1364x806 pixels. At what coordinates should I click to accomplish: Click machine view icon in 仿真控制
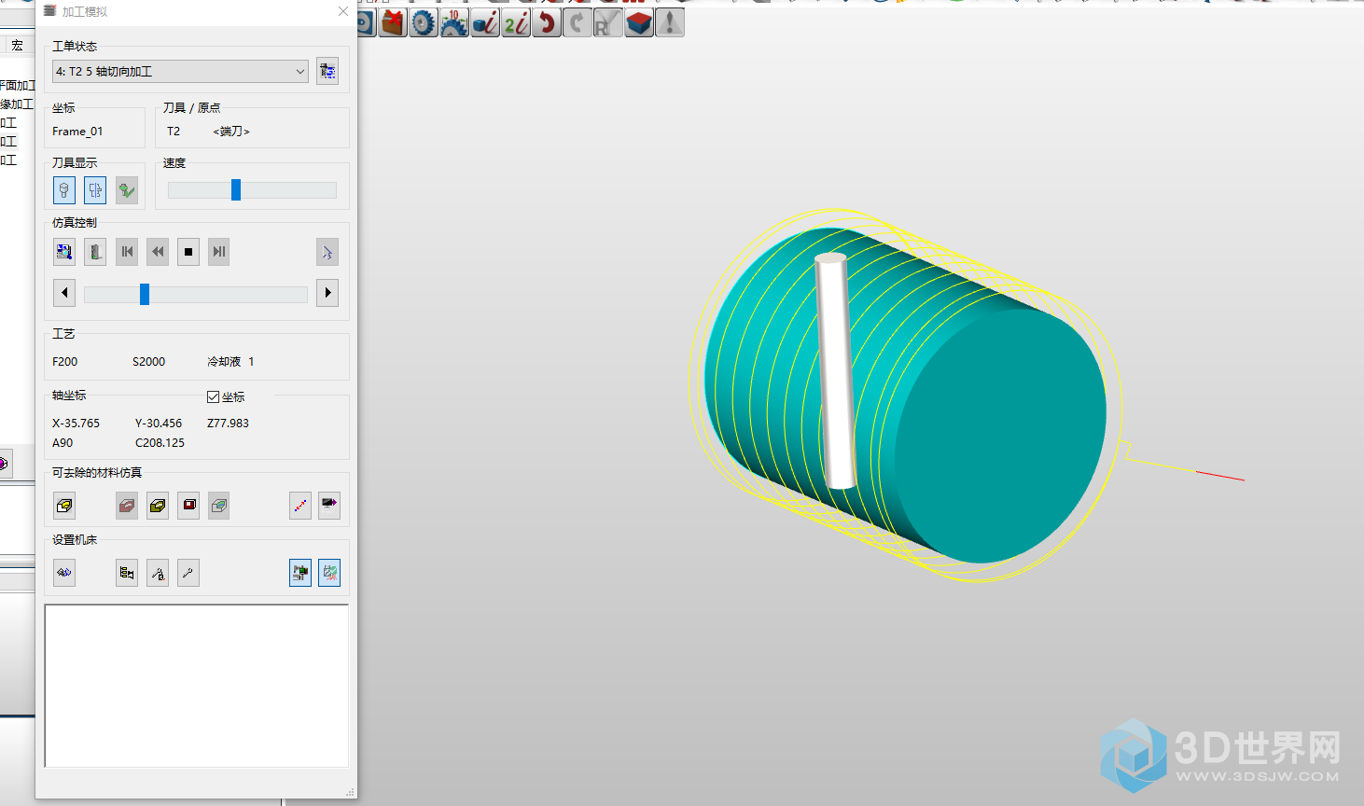tap(95, 252)
